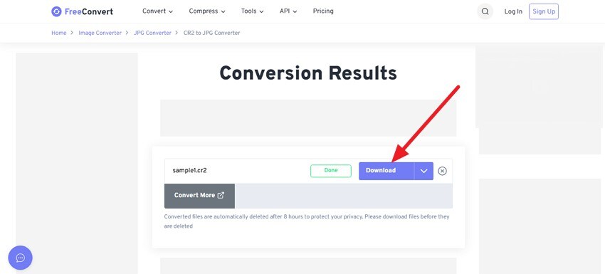This screenshot has width=605, height=274.
Task: Click the Done status badge
Action: tap(331, 171)
